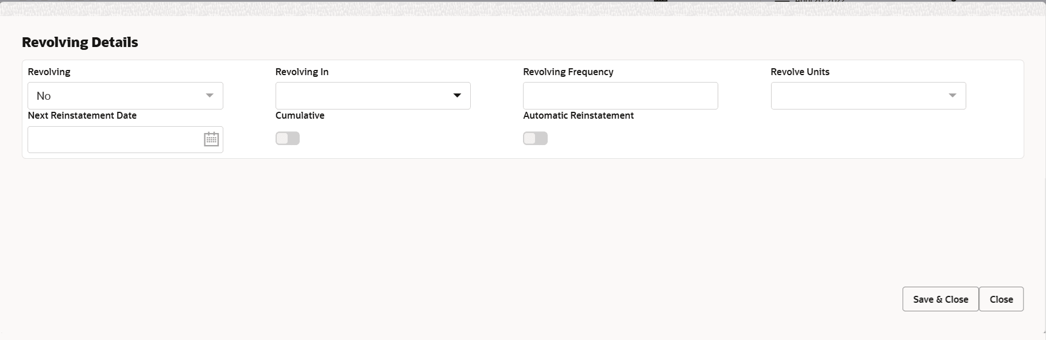Click the Revolving In dropdown arrow

pyautogui.click(x=457, y=96)
